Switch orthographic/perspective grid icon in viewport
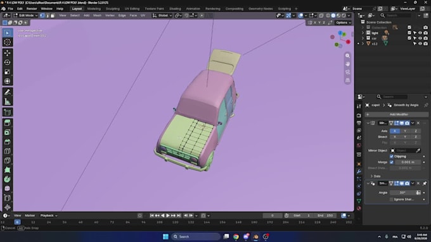Viewport: 431px width, 242px height. point(348,80)
